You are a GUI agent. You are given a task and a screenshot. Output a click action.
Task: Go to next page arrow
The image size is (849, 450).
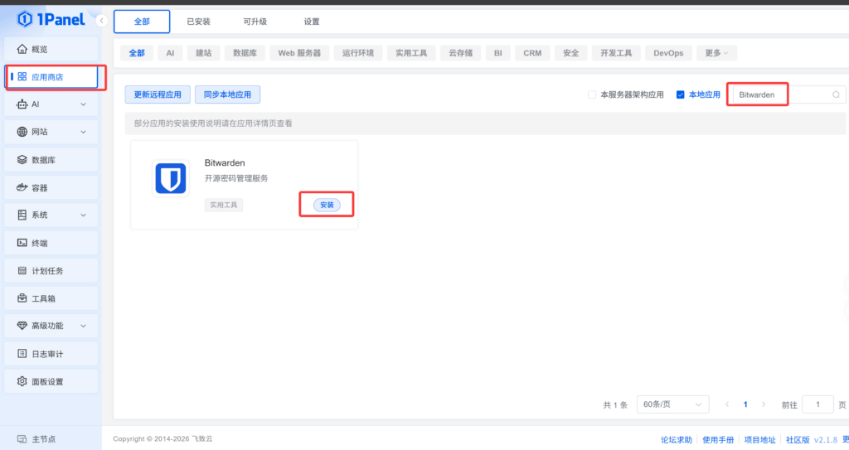[x=764, y=404]
